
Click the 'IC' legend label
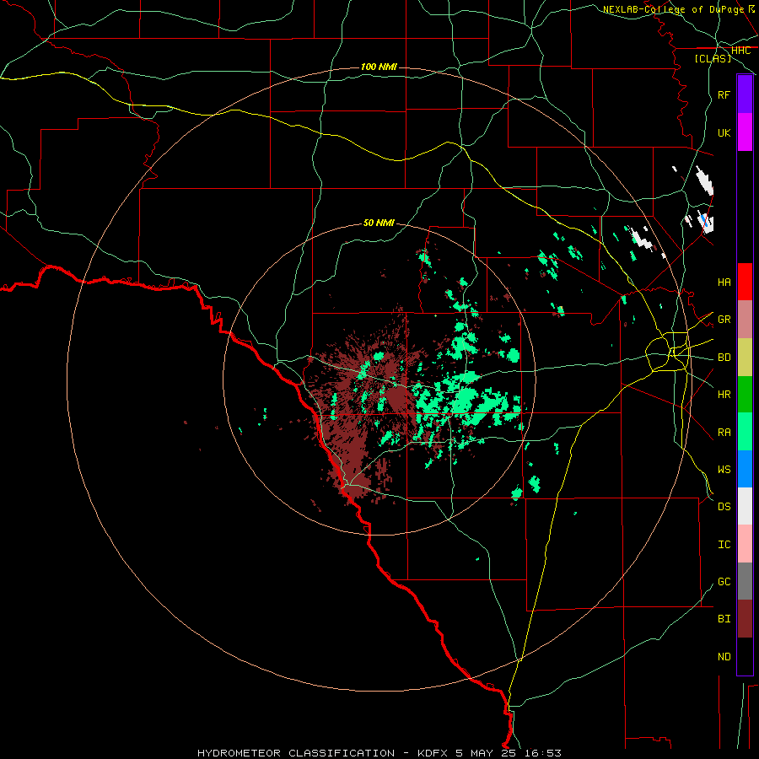click(724, 545)
